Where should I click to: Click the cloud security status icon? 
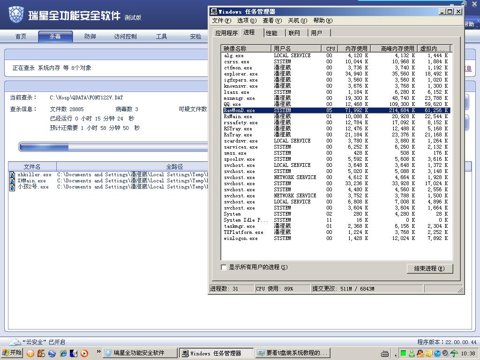(x=15, y=342)
